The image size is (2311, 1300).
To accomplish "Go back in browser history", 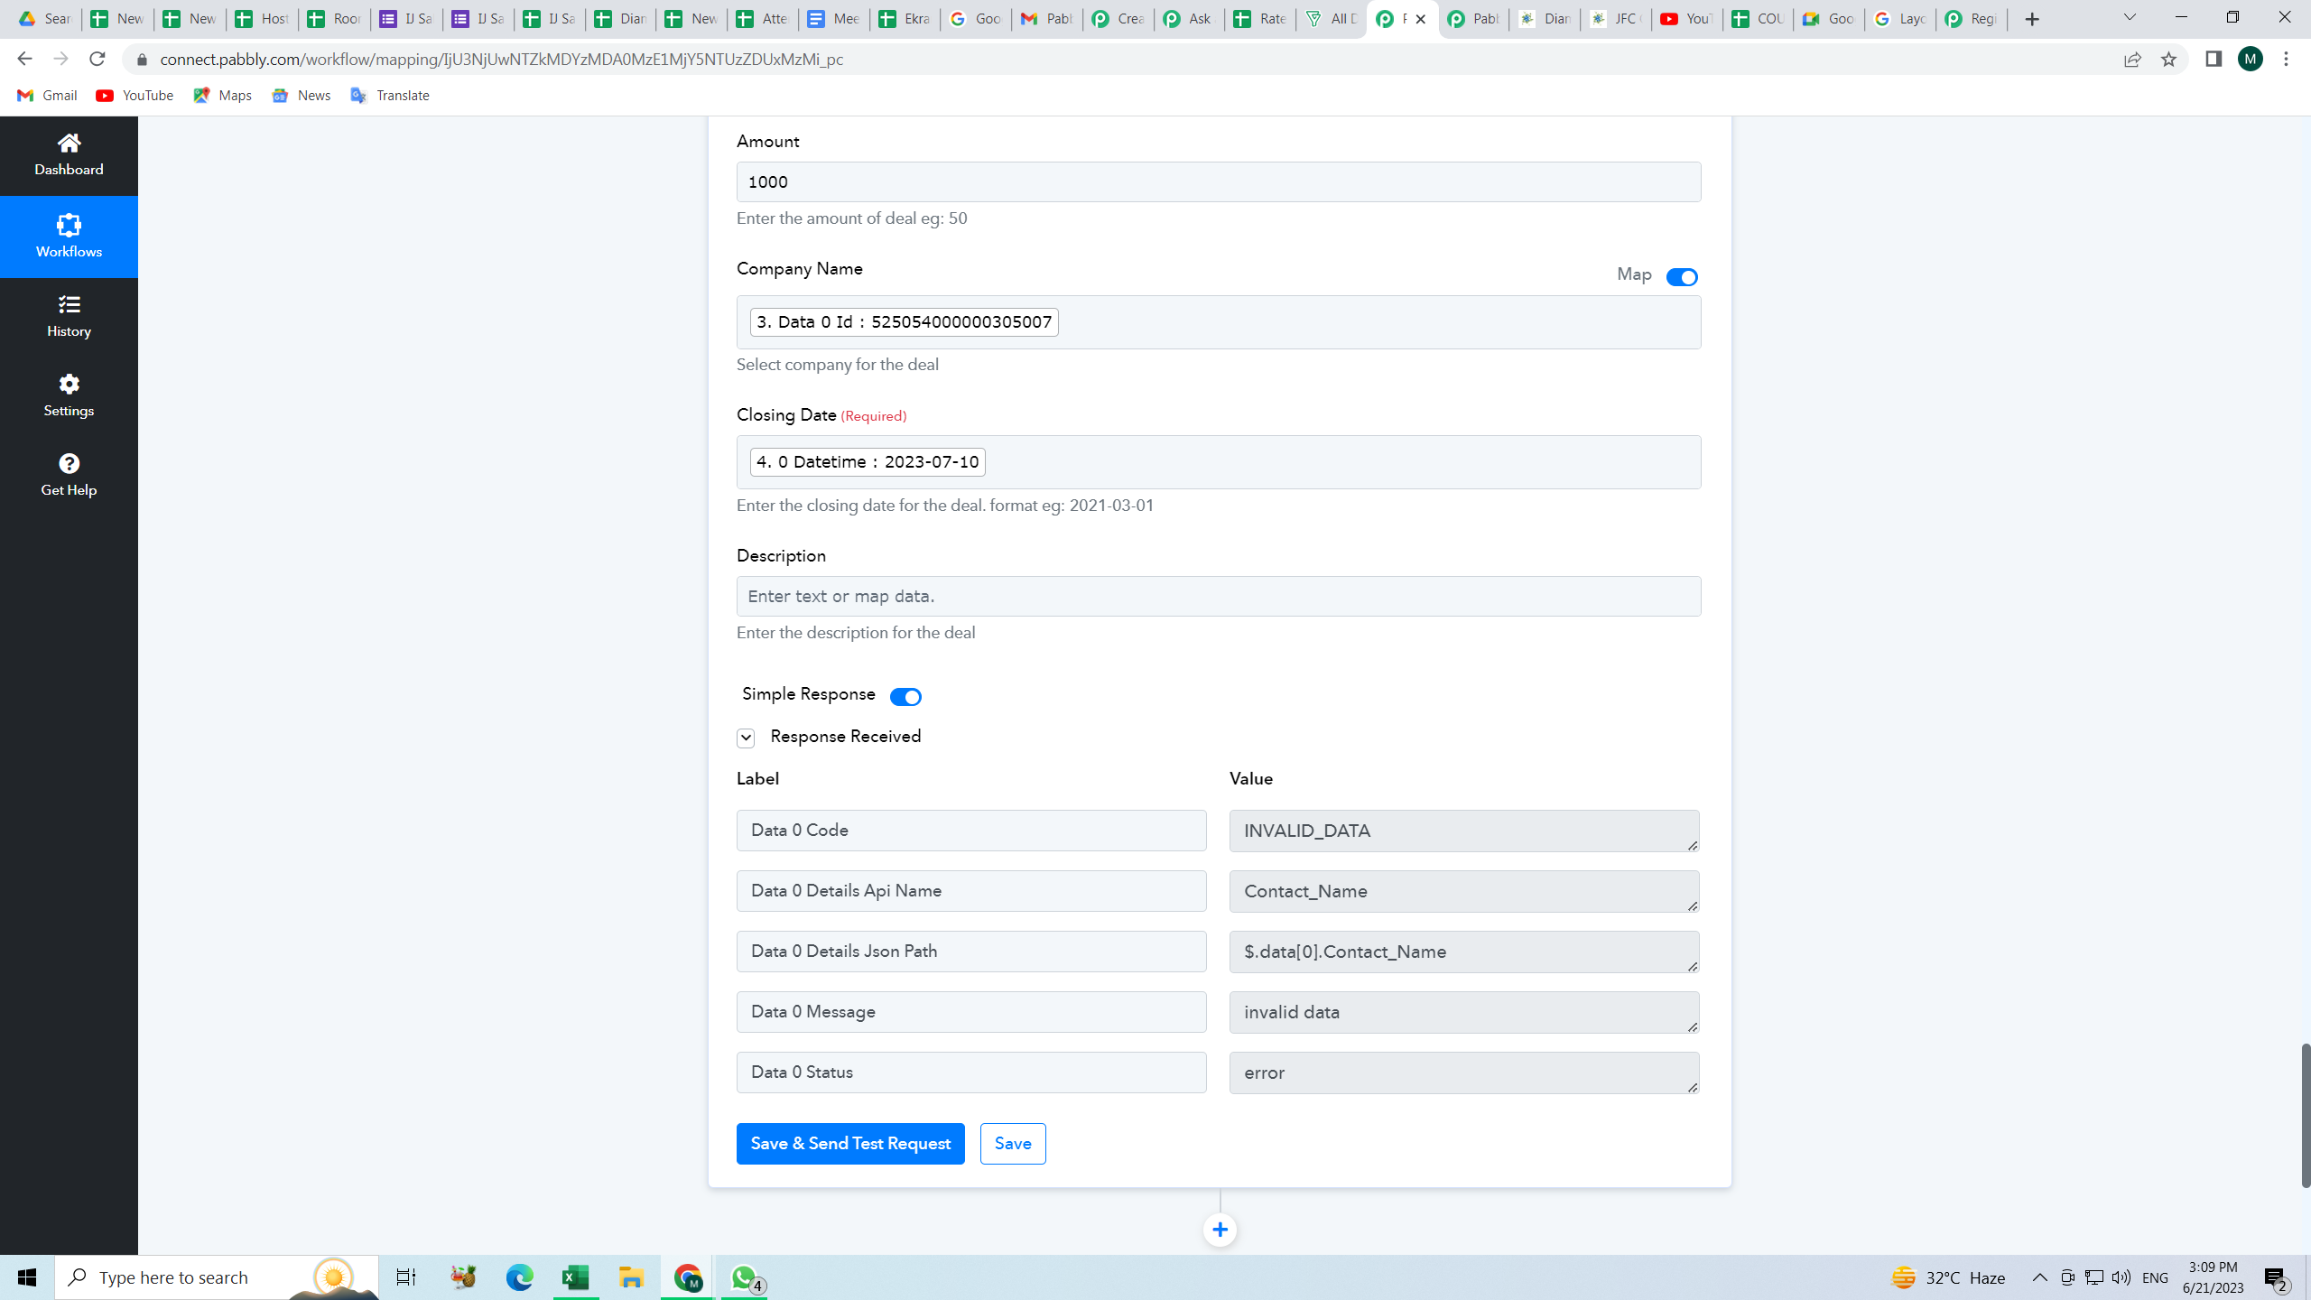I will point(24,59).
